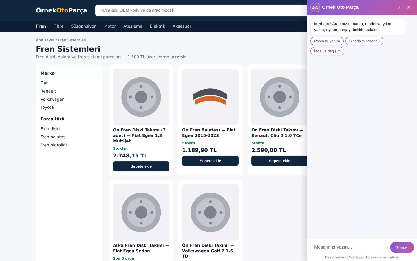Choose the 'İade ve değişim' quick reply
The width and height of the screenshot is (417, 261).
327,51
